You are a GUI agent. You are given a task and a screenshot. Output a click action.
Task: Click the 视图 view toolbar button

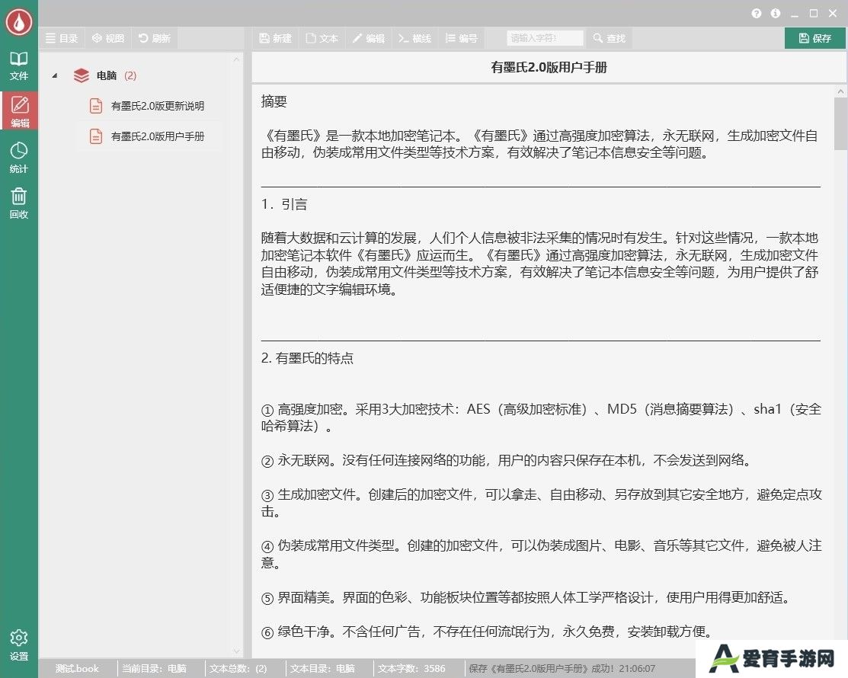pos(108,38)
